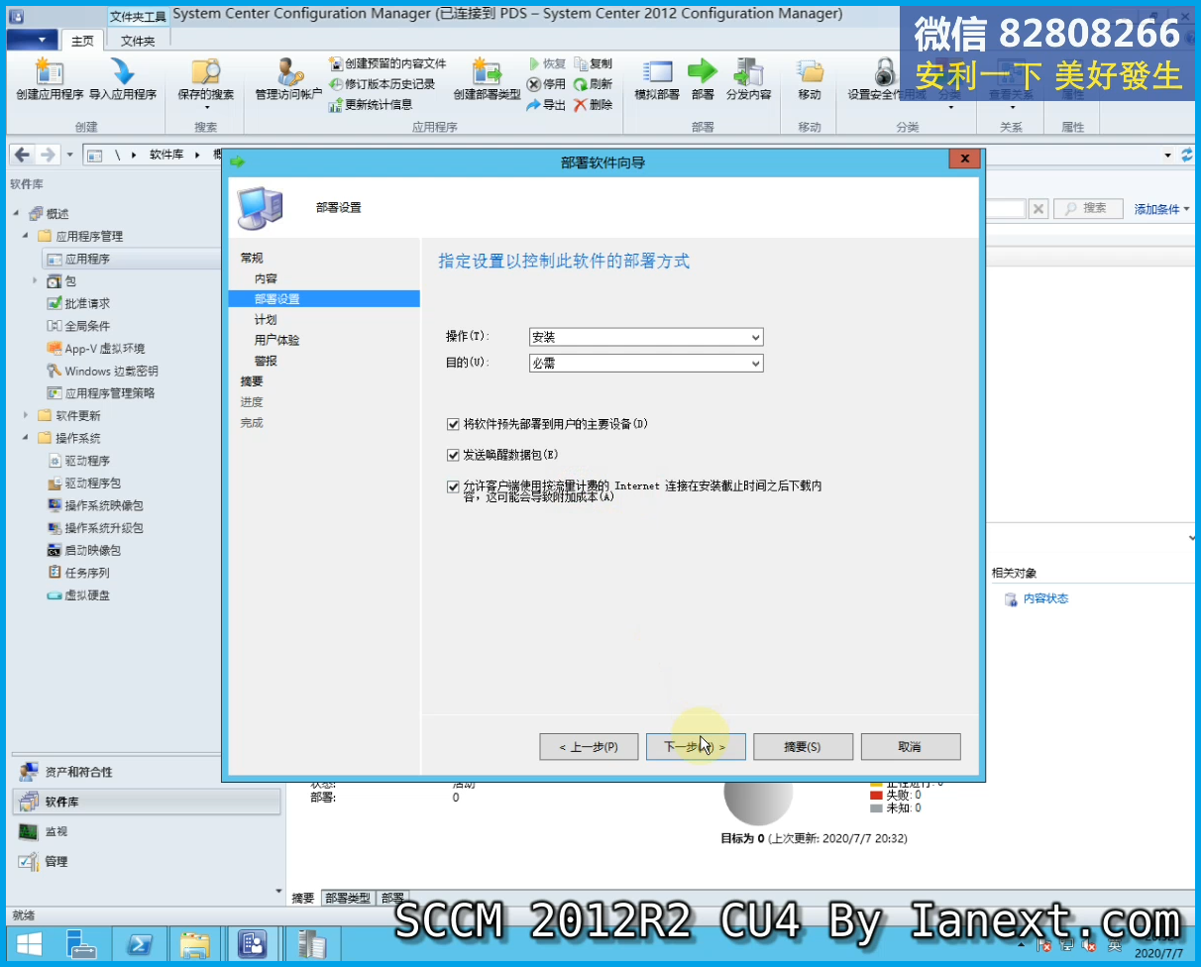
Task: Click the 计划 step in wizard sidebar
Action: (266, 320)
